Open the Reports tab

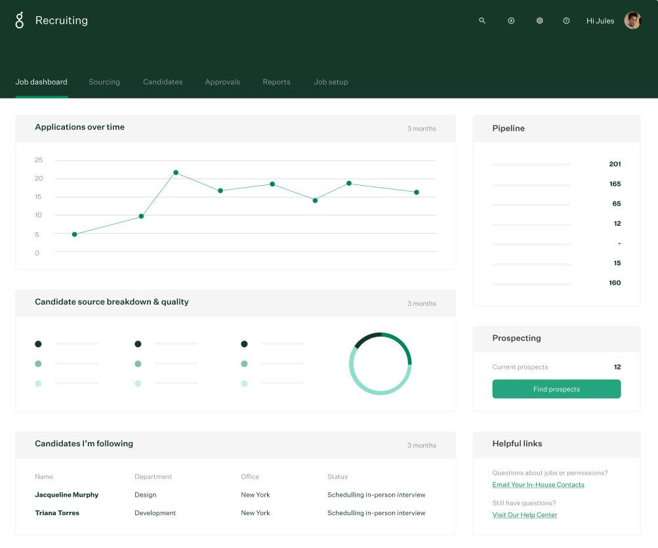277,82
